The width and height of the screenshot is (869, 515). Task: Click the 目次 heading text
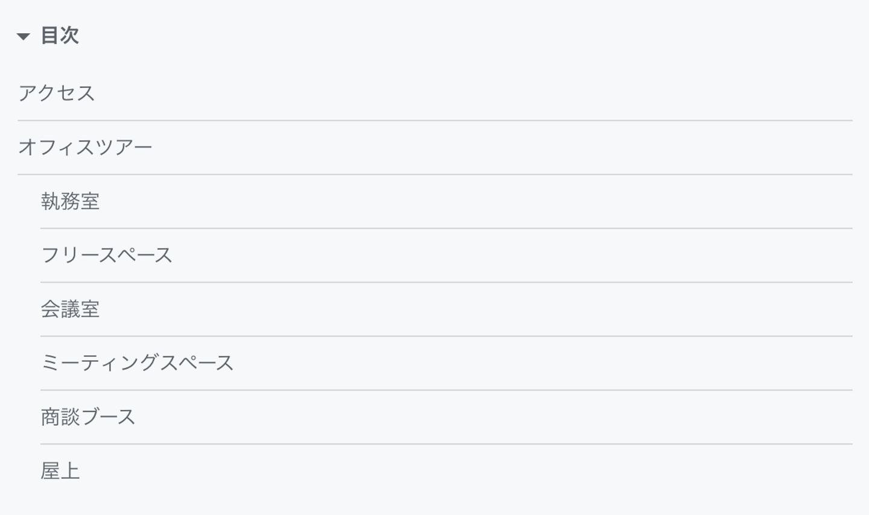pyautogui.click(x=60, y=36)
